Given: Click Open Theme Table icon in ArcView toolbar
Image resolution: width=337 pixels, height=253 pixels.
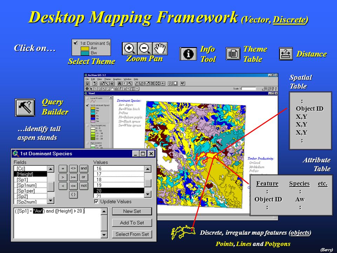Looking at the screenshot, I should [112, 84].
